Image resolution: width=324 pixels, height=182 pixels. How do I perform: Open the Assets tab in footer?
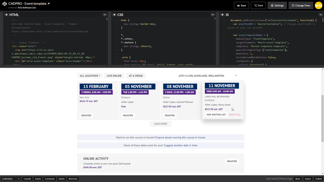pos(38,179)
